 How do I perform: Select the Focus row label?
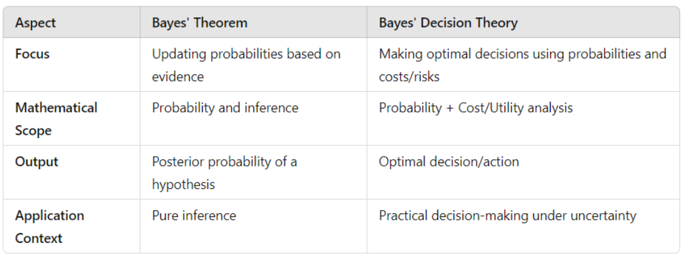coord(32,54)
